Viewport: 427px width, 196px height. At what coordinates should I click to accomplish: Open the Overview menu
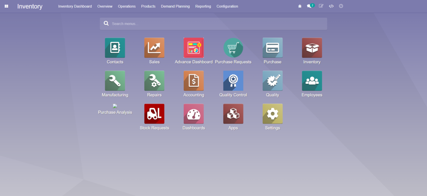pyautogui.click(x=105, y=6)
